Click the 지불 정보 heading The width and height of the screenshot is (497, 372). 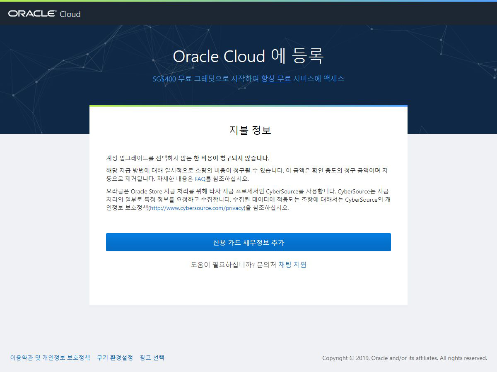(x=250, y=130)
